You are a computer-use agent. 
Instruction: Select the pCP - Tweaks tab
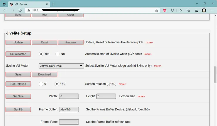[x=29, y=4]
